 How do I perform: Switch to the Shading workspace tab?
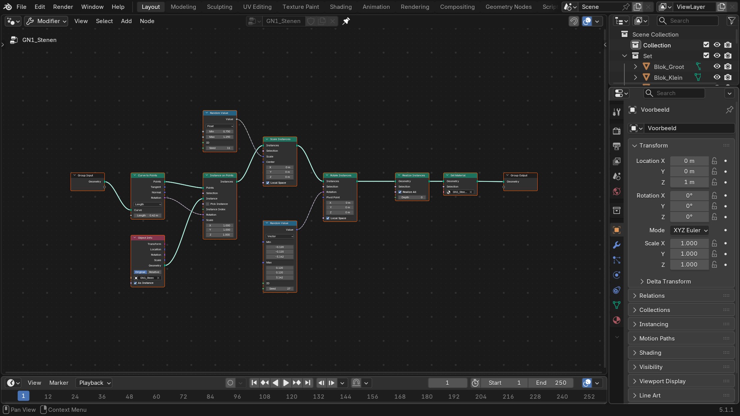pyautogui.click(x=341, y=7)
